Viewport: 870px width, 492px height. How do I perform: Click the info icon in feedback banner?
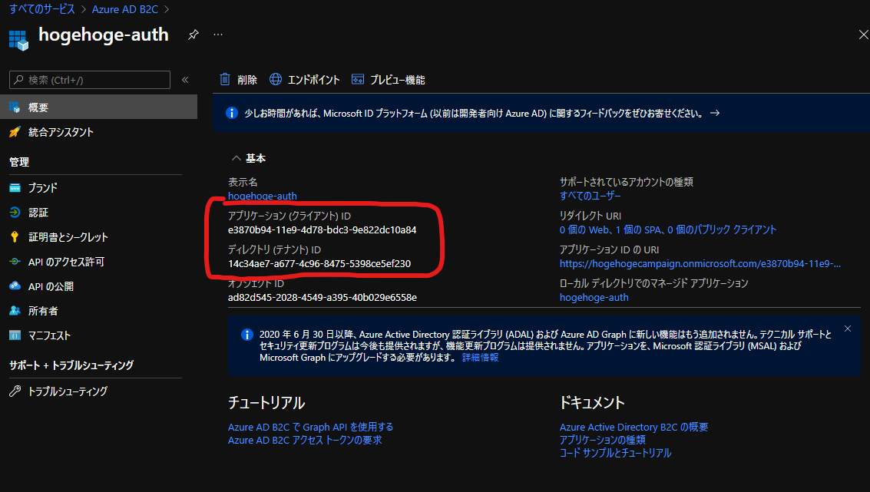tap(232, 113)
